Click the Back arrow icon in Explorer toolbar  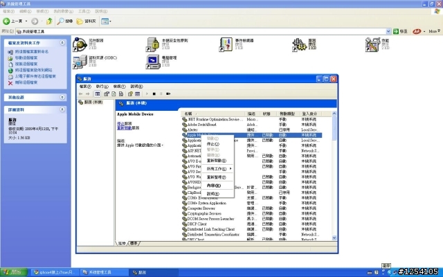click(x=6, y=21)
